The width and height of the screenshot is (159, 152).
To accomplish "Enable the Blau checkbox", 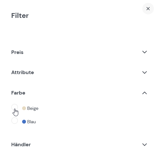I will point(14,121).
